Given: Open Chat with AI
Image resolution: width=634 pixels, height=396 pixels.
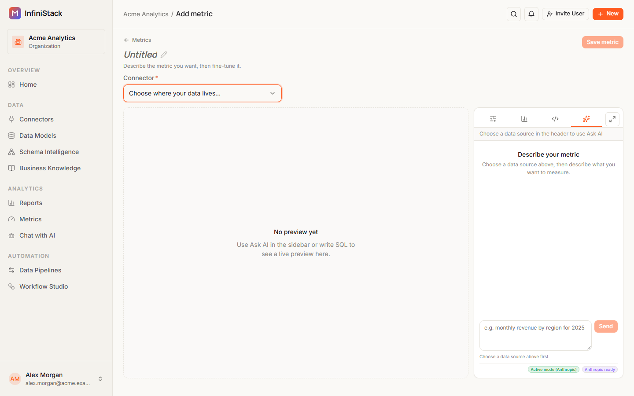Looking at the screenshot, I should tap(56, 235).
